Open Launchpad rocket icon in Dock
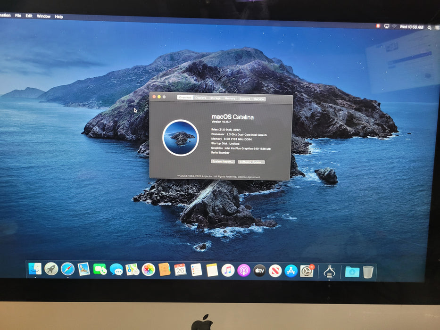 [x=51, y=269]
